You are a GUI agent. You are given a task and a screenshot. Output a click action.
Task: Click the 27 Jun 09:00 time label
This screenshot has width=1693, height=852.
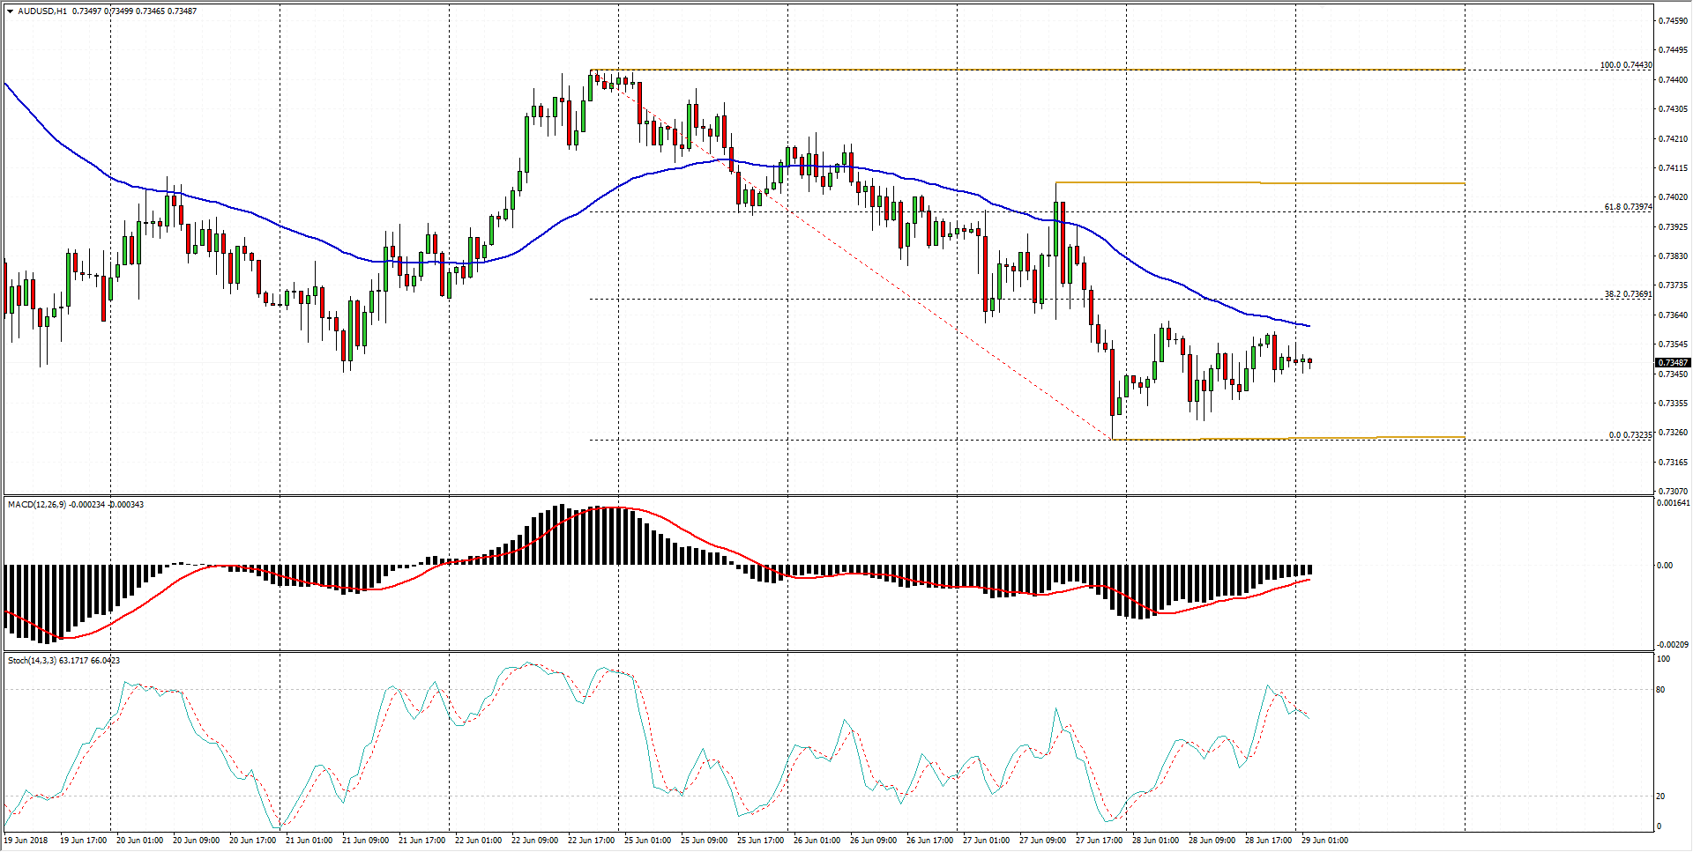1042,841
